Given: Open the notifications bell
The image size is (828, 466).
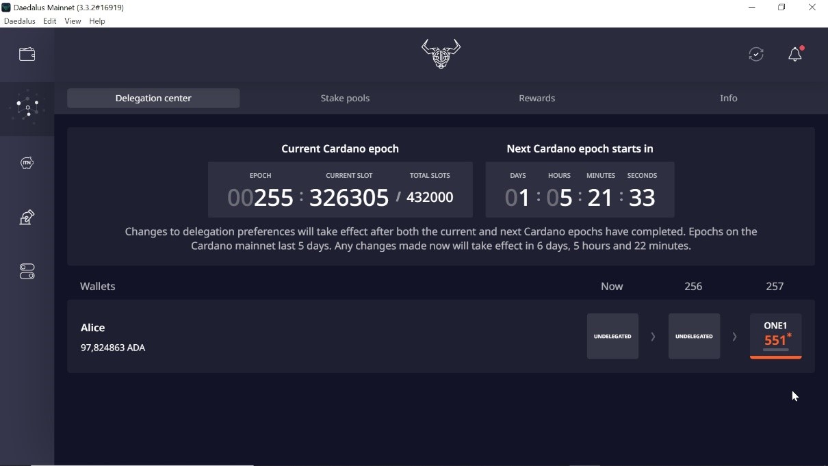Looking at the screenshot, I should (x=795, y=54).
